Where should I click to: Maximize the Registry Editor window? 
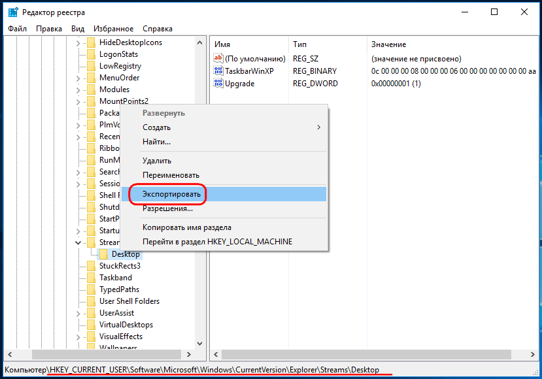click(x=494, y=12)
